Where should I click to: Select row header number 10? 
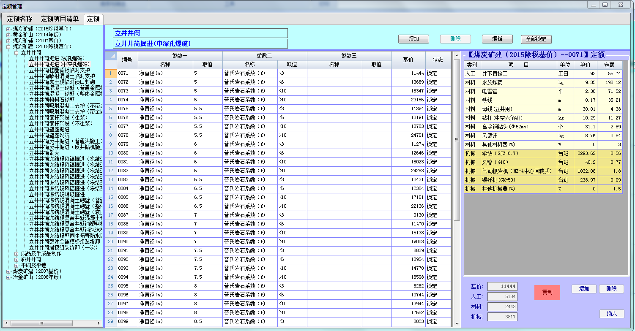[x=111, y=153]
